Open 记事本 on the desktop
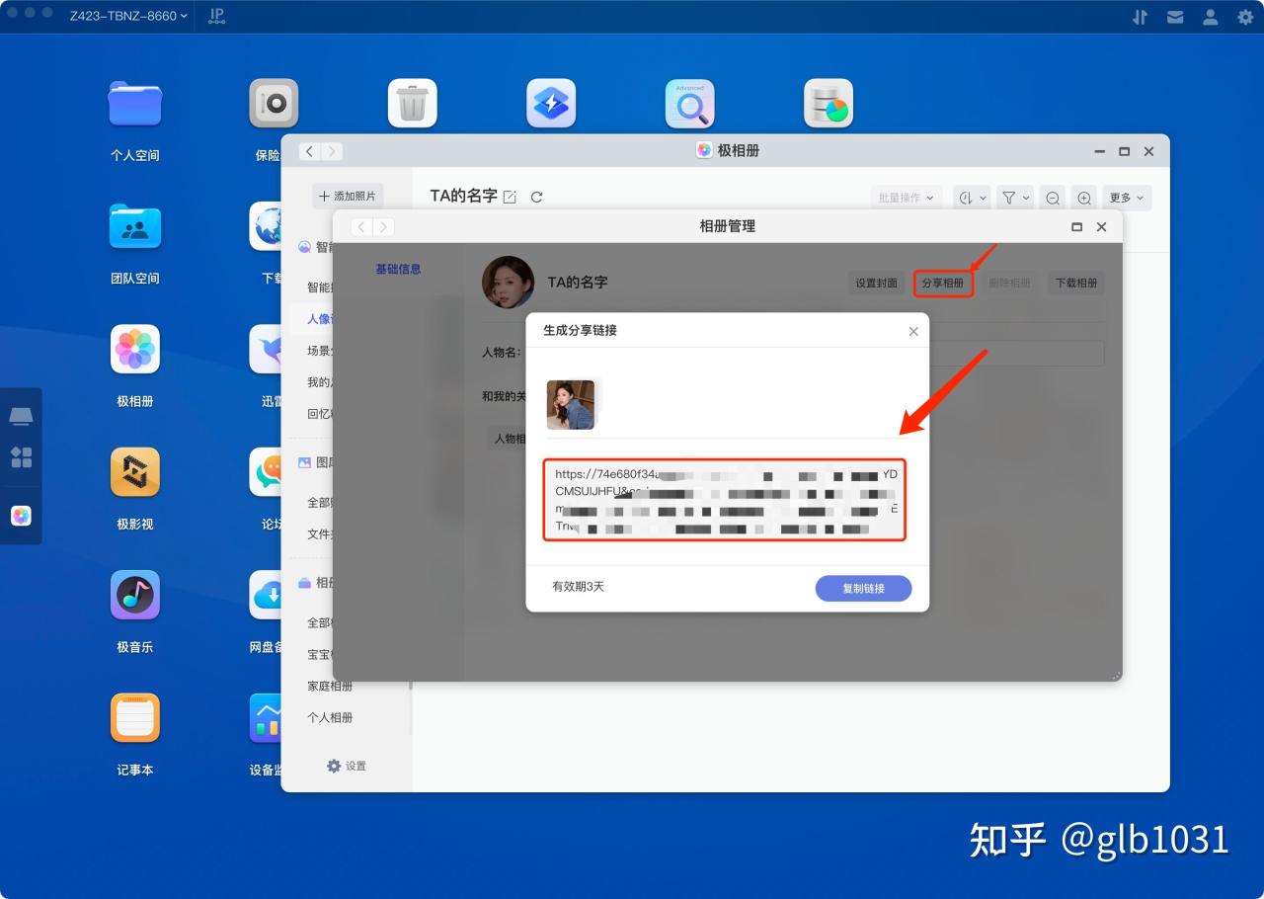 [134, 718]
